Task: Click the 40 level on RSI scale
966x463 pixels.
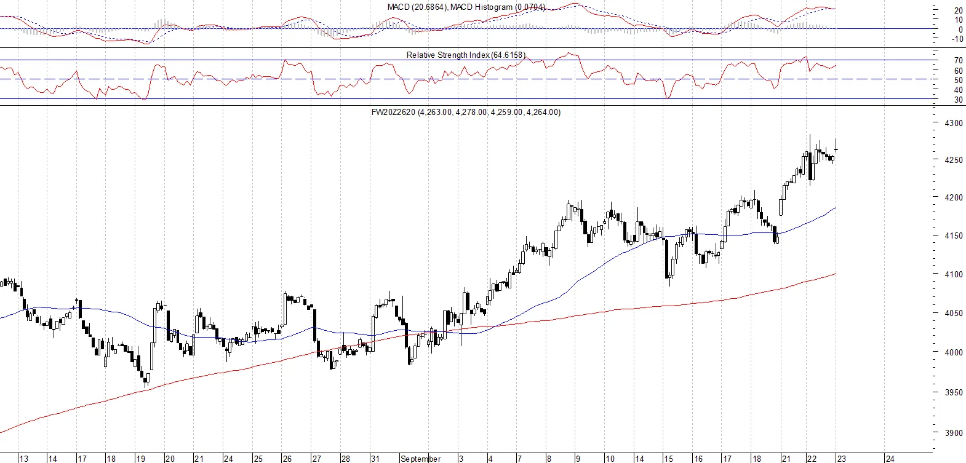Action: [x=959, y=90]
